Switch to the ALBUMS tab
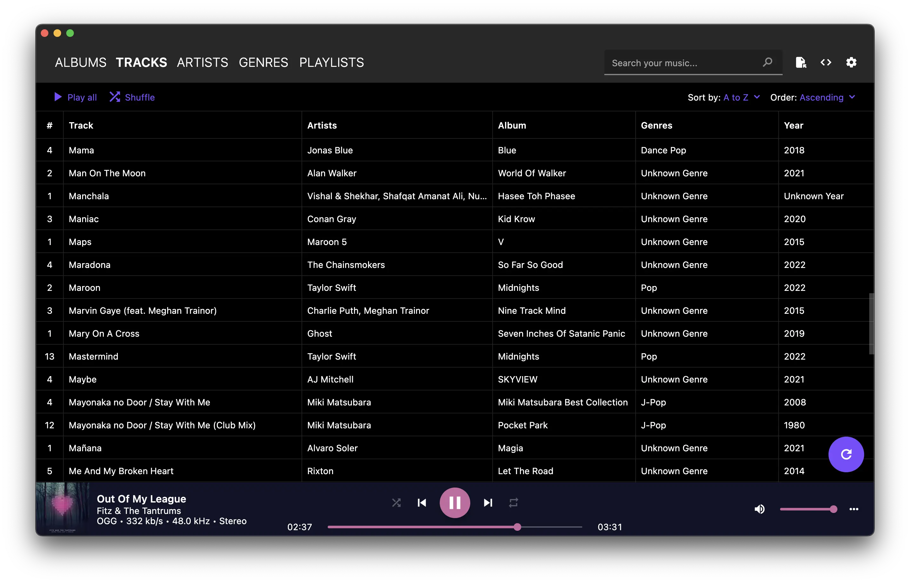The height and width of the screenshot is (583, 910). pyautogui.click(x=80, y=62)
